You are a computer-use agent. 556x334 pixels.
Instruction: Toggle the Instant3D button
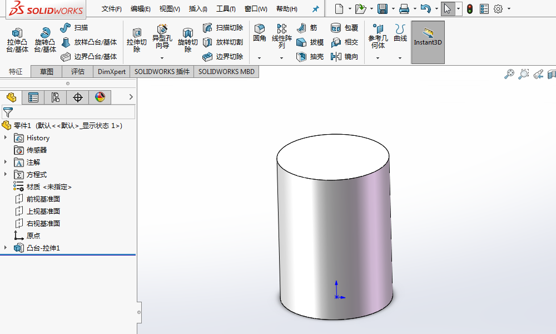[428, 42]
